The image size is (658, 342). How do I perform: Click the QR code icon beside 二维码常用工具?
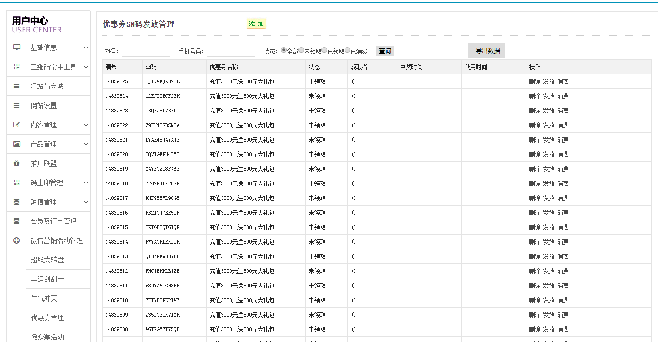(x=16, y=67)
